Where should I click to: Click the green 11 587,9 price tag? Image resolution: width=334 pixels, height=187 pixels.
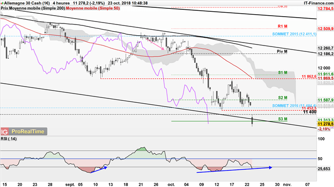(x=325, y=100)
